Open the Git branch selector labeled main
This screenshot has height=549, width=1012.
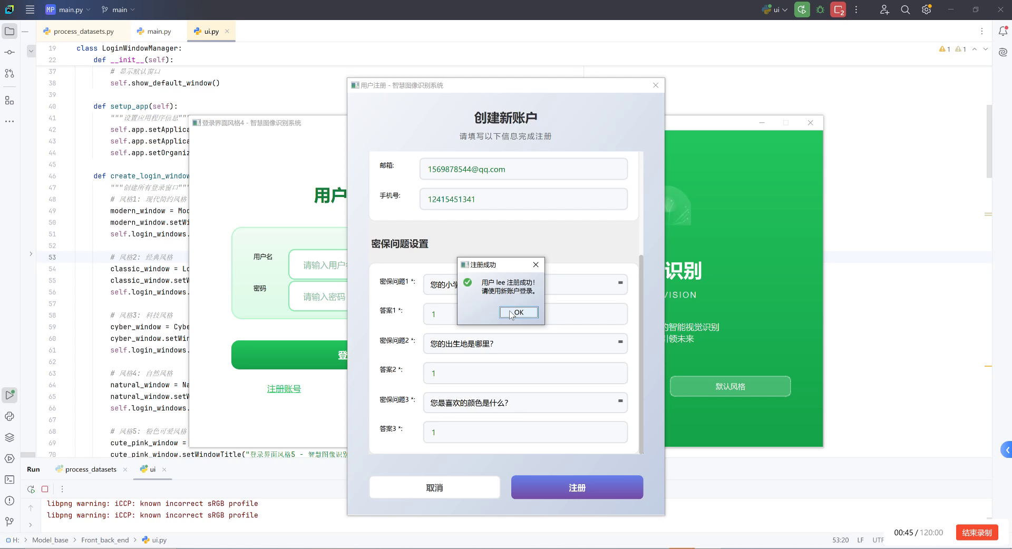click(118, 9)
